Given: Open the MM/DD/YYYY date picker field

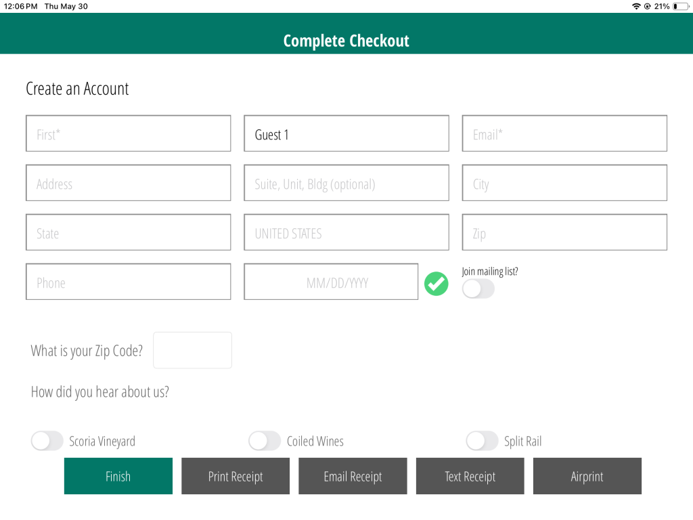Looking at the screenshot, I should click(331, 282).
